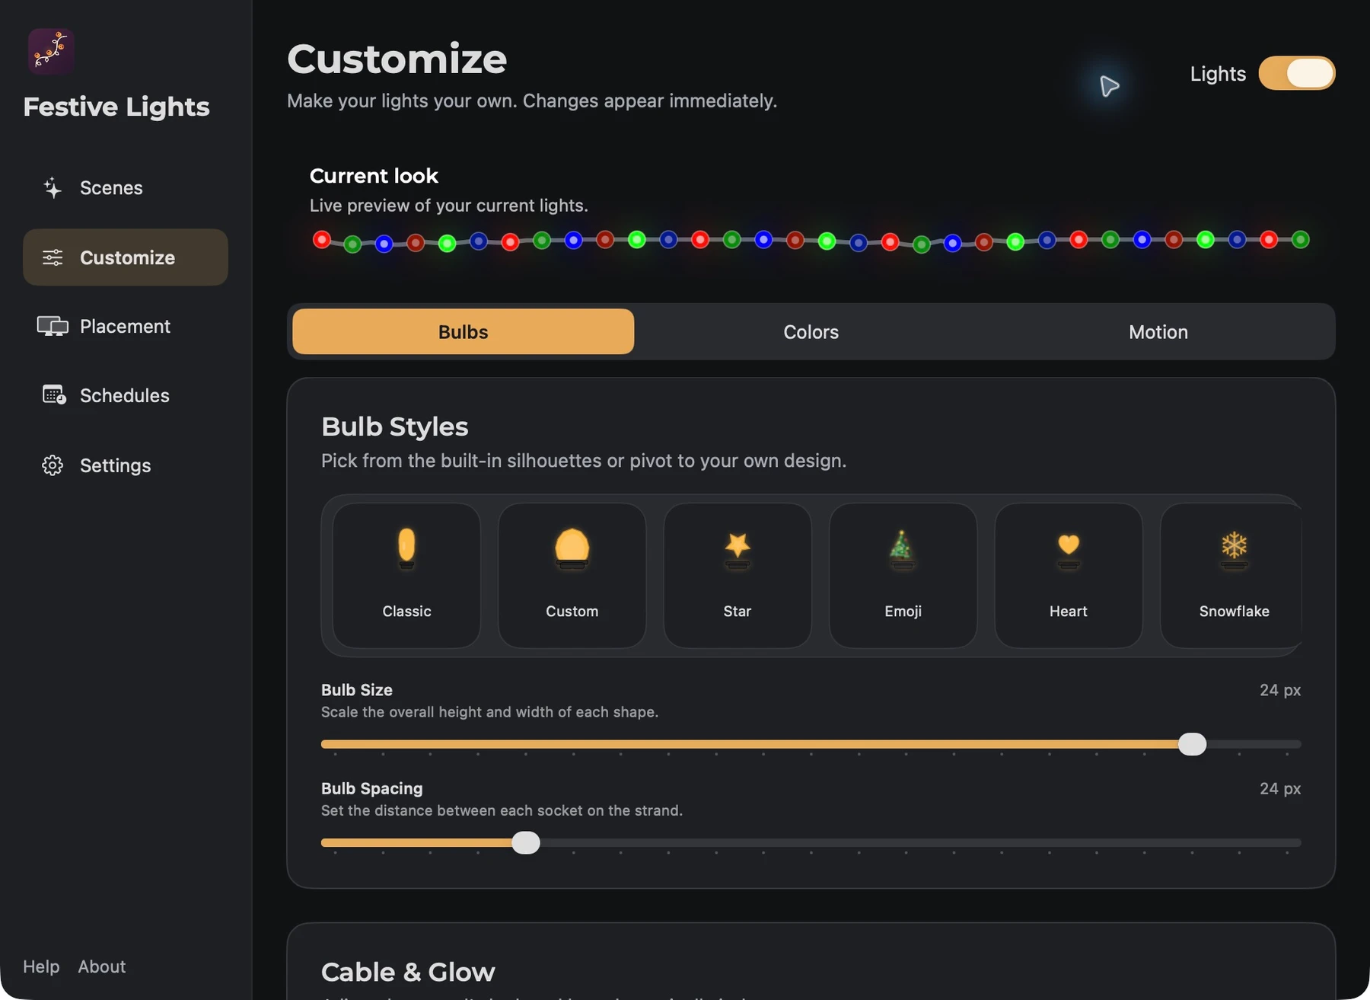Click the Bulb Spacing slider handle
This screenshot has width=1370, height=1000.
point(525,842)
